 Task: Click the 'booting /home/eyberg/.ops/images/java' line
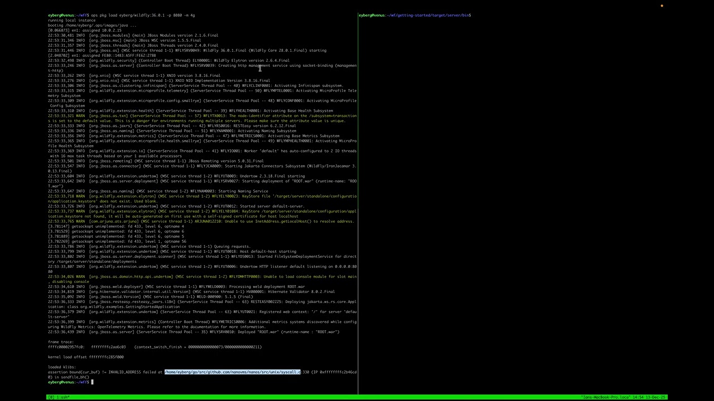(x=92, y=25)
